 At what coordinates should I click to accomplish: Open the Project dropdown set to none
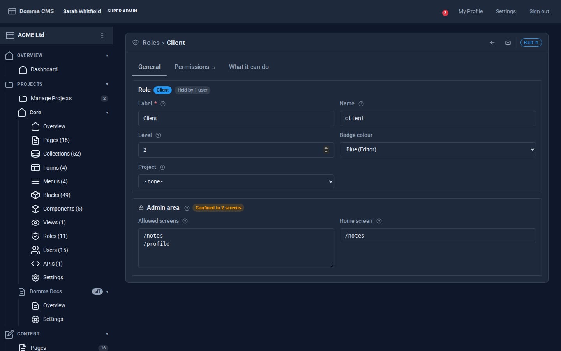236,181
